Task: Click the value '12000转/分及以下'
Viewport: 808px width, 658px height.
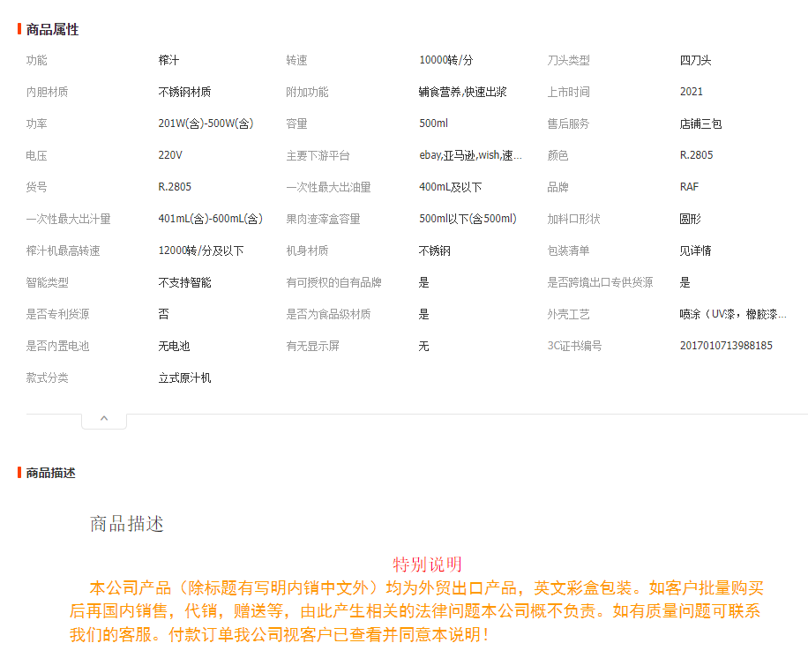Action: (x=201, y=250)
